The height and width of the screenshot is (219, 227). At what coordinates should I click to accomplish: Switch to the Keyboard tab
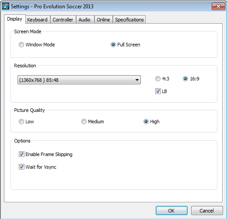38,20
